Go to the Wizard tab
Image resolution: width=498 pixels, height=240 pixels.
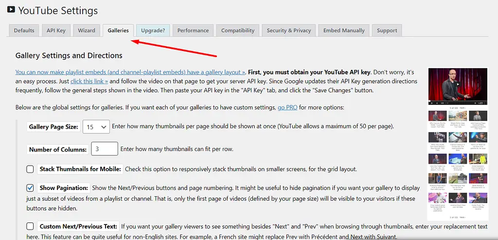click(x=87, y=30)
